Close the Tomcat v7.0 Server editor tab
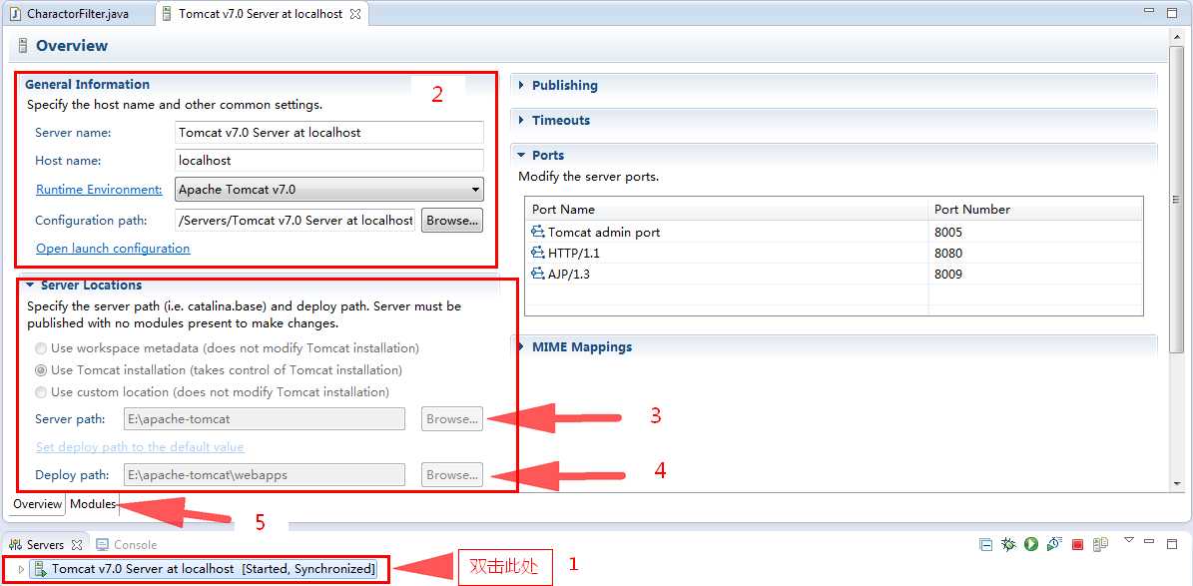This screenshot has width=1193, height=586. pos(354,14)
